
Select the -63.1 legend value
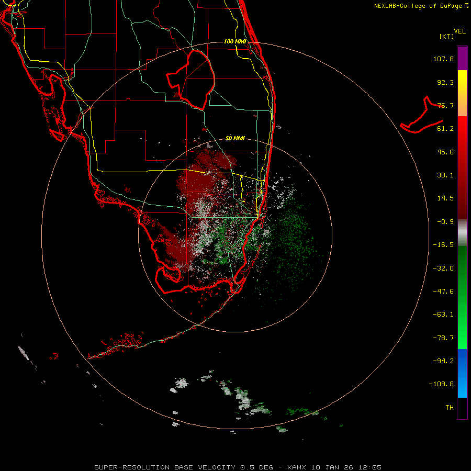443,315
